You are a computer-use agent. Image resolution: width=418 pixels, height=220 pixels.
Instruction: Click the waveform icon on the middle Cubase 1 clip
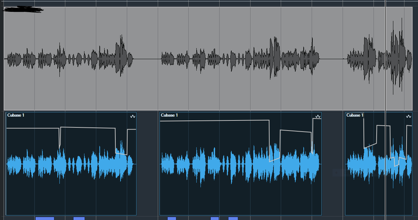click(x=318, y=117)
